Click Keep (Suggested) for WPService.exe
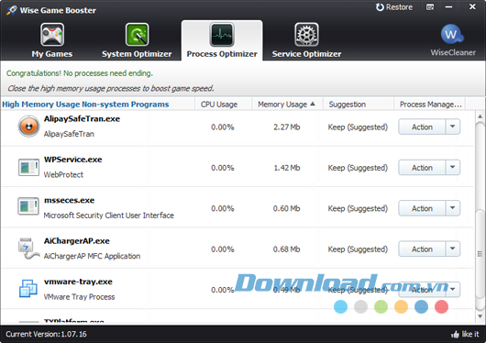The width and height of the screenshot is (486, 343). pos(358,168)
